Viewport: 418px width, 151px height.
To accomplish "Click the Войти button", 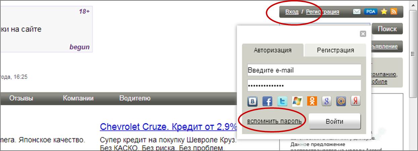I will click(x=335, y=121).
